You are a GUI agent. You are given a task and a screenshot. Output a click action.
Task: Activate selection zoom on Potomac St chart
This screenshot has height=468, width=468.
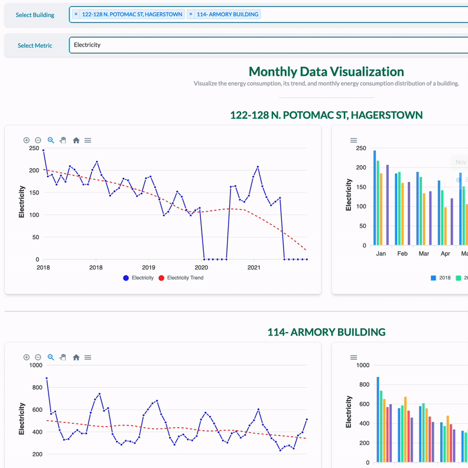tap(51, 140)
